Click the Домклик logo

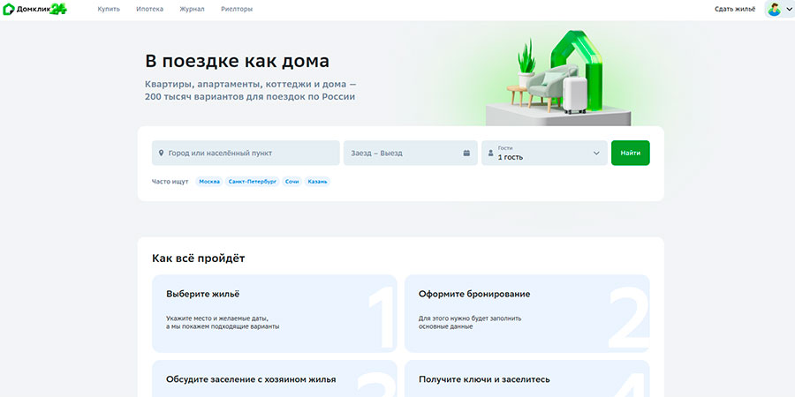34,9
